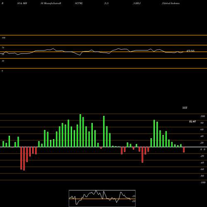Screen dimensions: 207x207
Task: Click the 0 level label on RSI panel
Action: (2, 71)
